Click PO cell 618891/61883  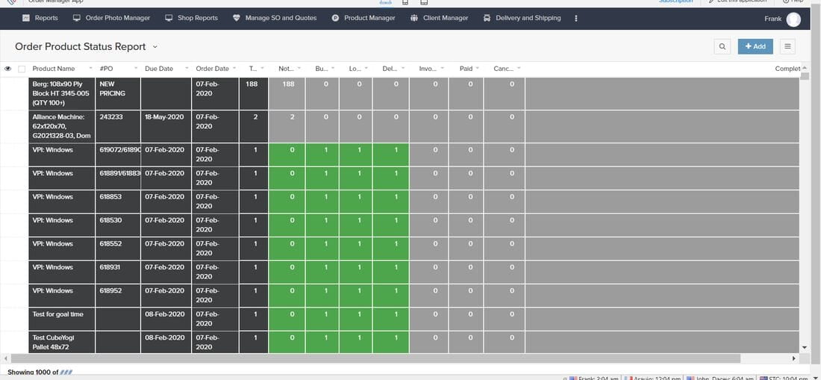click(118, 178)
